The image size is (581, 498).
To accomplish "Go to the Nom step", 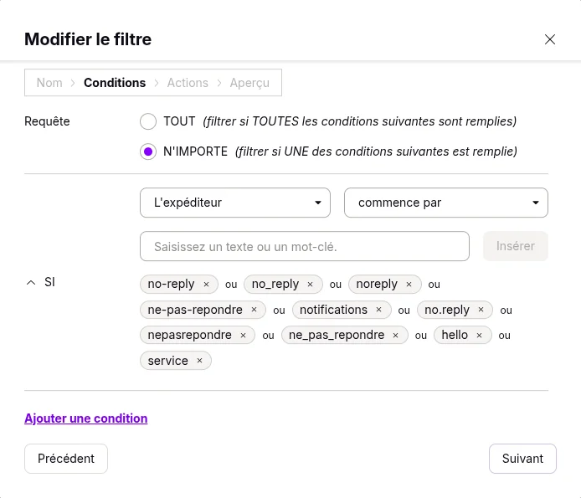I will pos(49,83).
